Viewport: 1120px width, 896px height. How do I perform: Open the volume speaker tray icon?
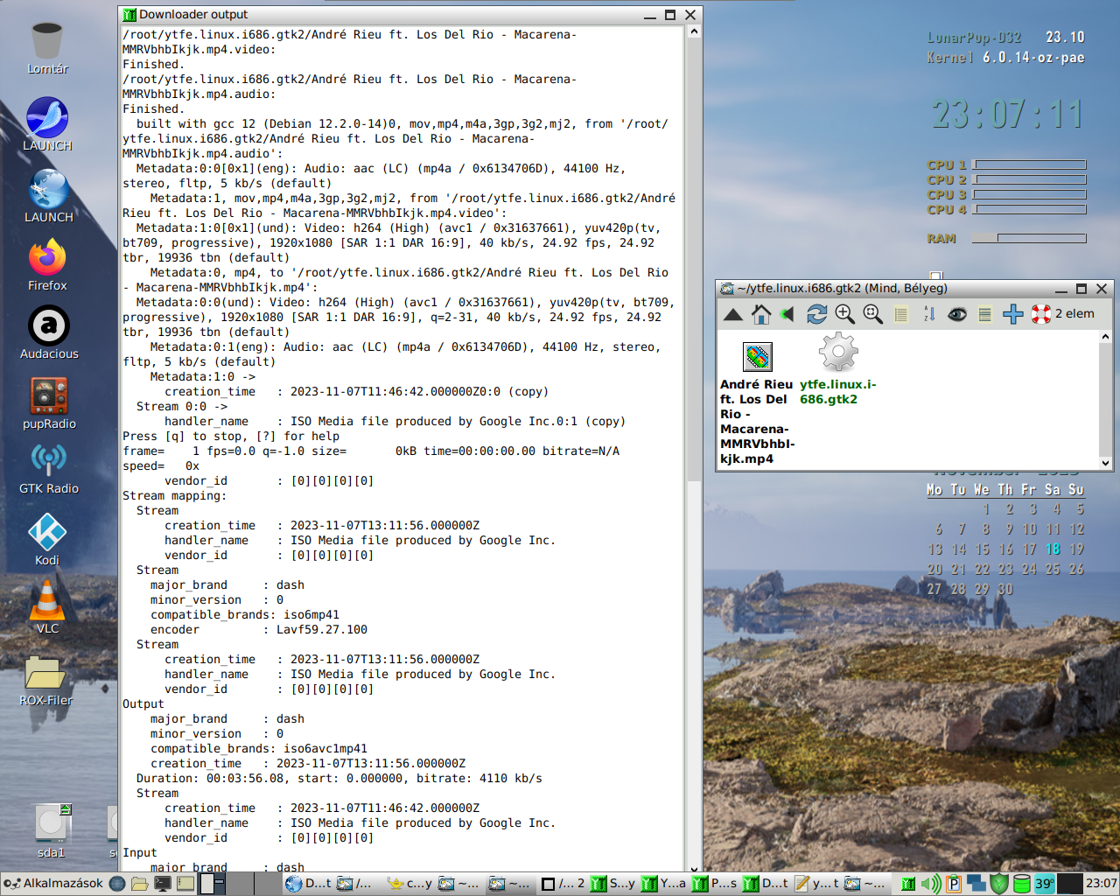tap(931, 884)
